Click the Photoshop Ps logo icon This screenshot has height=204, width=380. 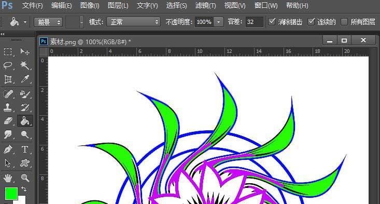7,5
